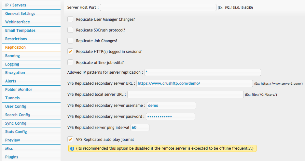Click the Server Host Port field
This screenshot has height=161, width=305.
click(158, 7)
